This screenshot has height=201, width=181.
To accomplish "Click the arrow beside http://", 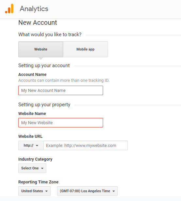I will coord(37,146).
